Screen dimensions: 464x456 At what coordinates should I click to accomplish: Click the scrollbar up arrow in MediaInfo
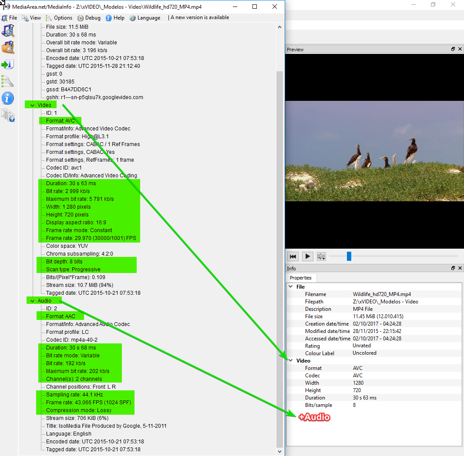point(279,27)
